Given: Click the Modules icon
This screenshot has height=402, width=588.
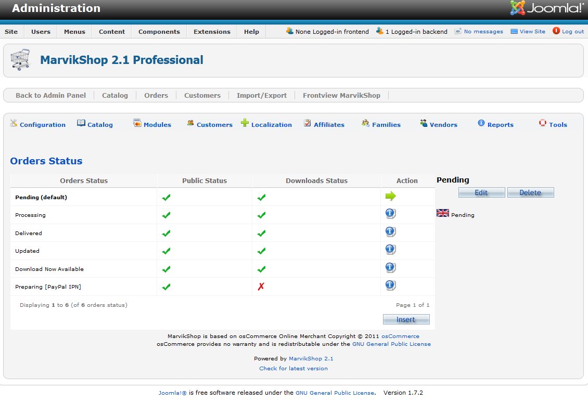Looking at the screenshot, I should tap(137, 123).
